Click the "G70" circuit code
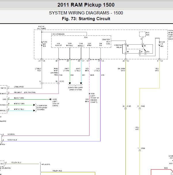The image size is (173, 175). click(102, 75)
